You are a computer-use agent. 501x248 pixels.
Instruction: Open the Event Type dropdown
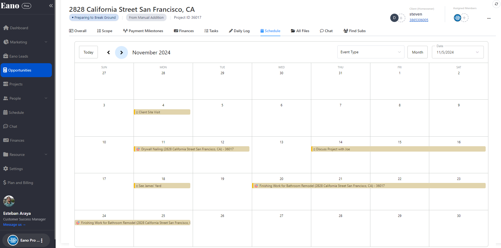click(370, 52)
